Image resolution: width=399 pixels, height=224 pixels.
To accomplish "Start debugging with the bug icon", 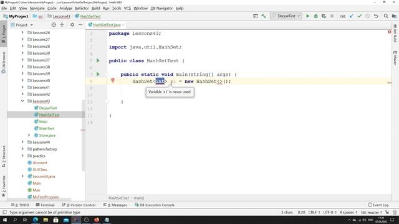I will (316, 16).
